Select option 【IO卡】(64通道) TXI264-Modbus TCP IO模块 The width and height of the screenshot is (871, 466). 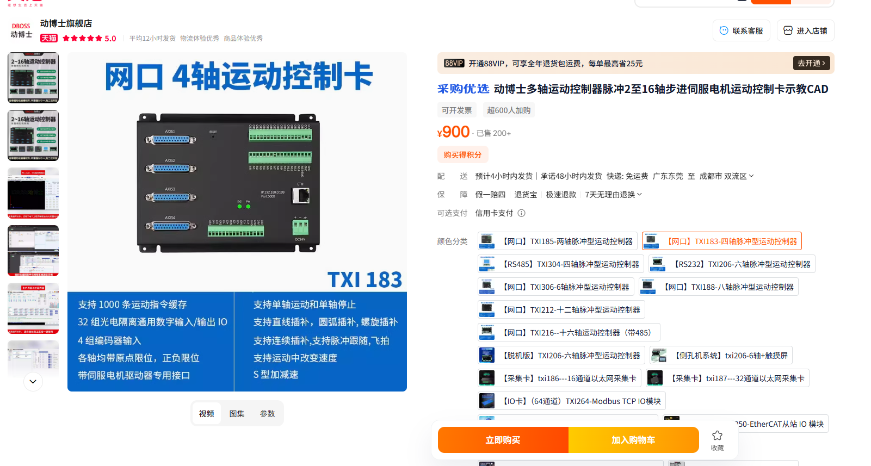tap(572, 401)
